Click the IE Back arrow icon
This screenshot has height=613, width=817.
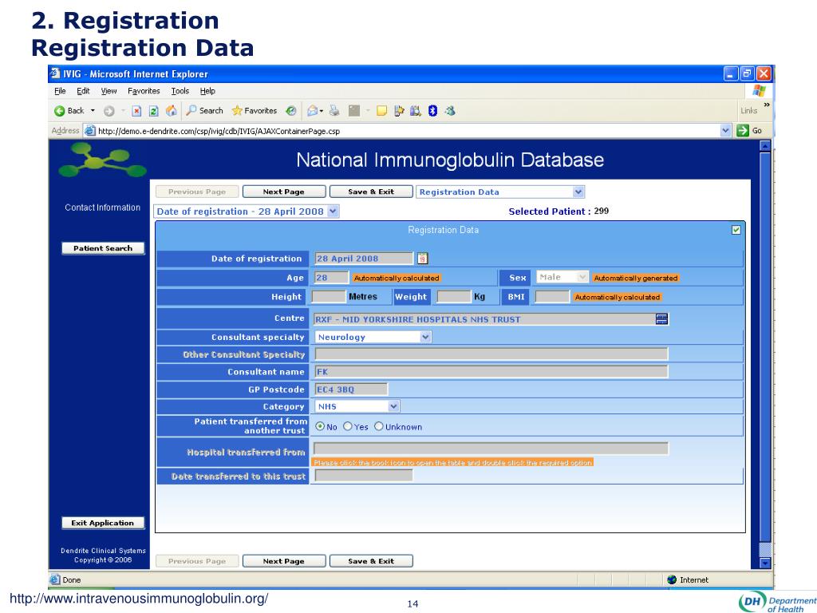(x=59, y=110)
